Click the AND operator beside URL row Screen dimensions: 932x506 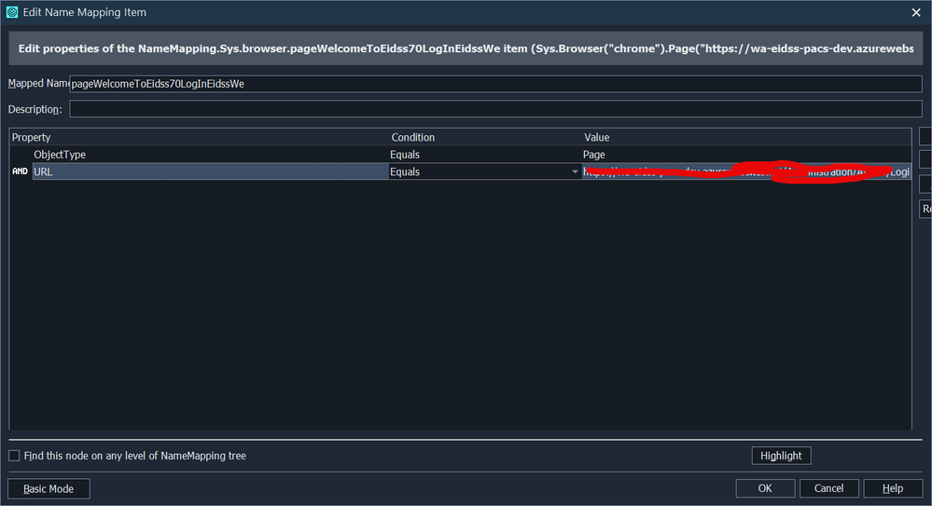20,171
